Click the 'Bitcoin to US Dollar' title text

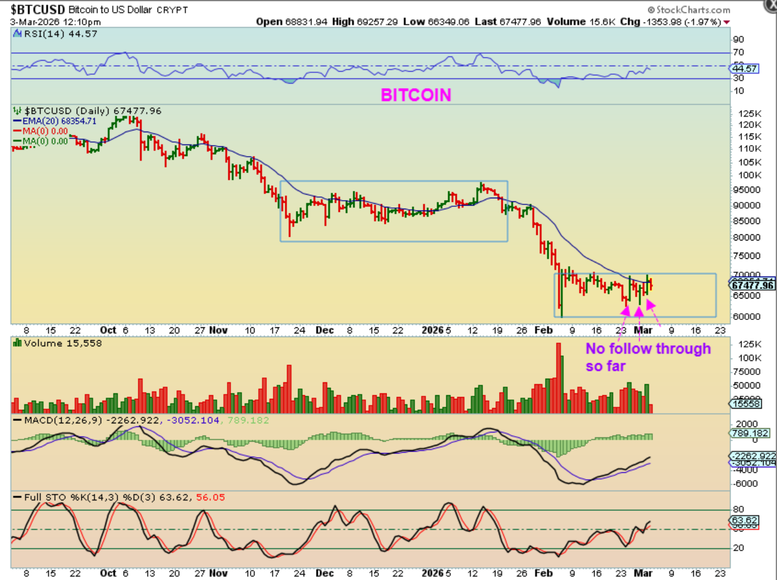click(110, 10)
